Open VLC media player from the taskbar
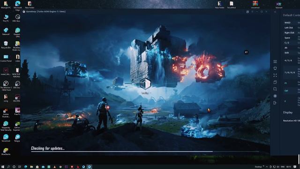 pyautogui.click(x=54, y=167)
